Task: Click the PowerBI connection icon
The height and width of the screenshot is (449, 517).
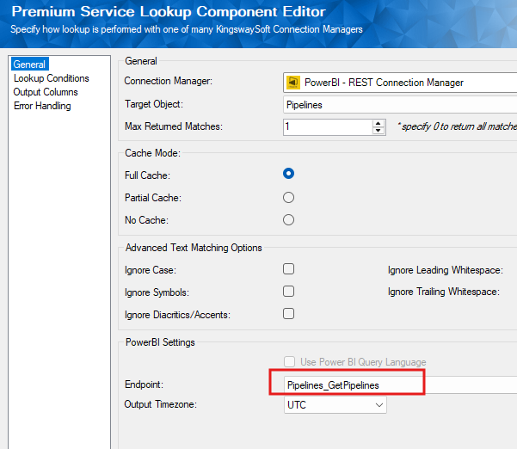Action: point(292,83)
